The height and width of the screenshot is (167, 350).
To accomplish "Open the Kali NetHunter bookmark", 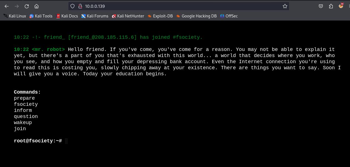I will [128, 16].
